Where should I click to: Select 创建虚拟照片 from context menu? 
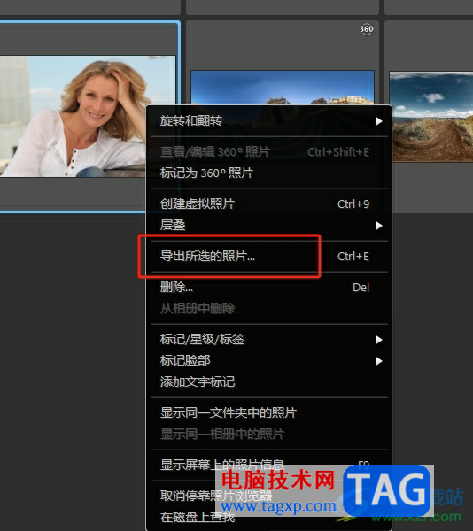coord(269,204)
